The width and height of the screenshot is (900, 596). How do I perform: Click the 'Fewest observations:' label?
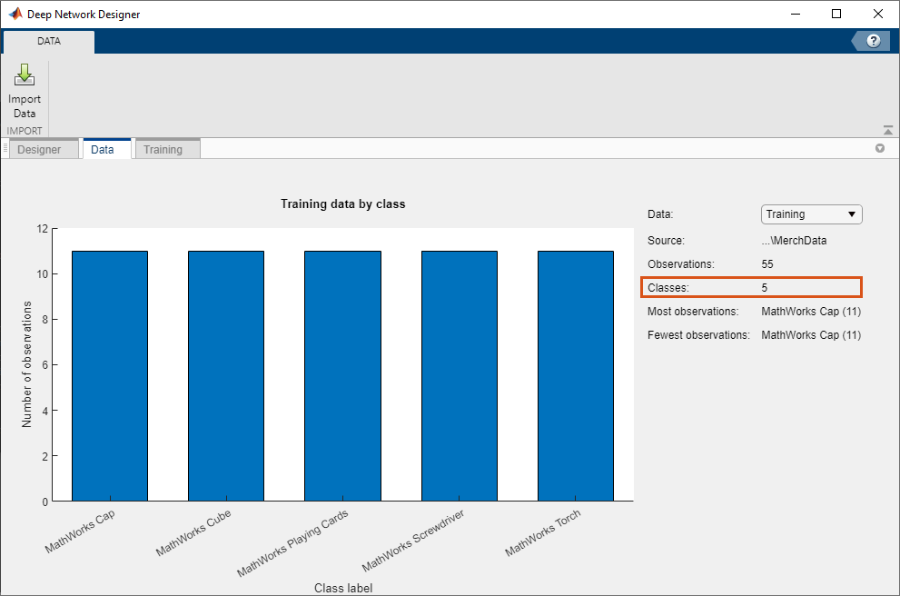(698, 334)
